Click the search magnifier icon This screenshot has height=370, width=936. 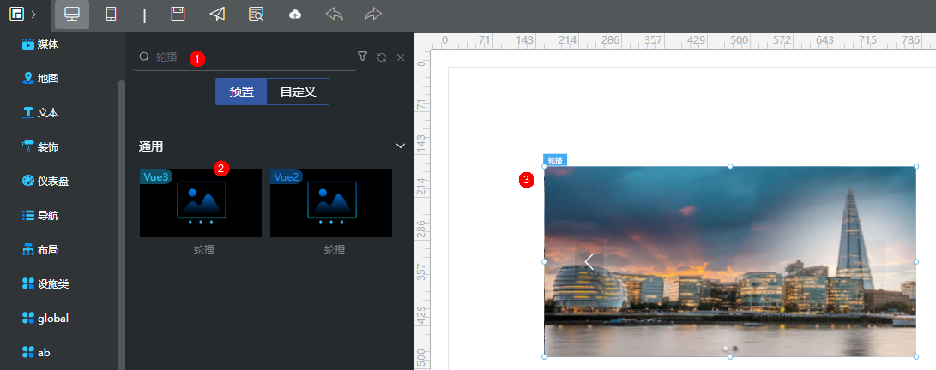pos(144,57)
